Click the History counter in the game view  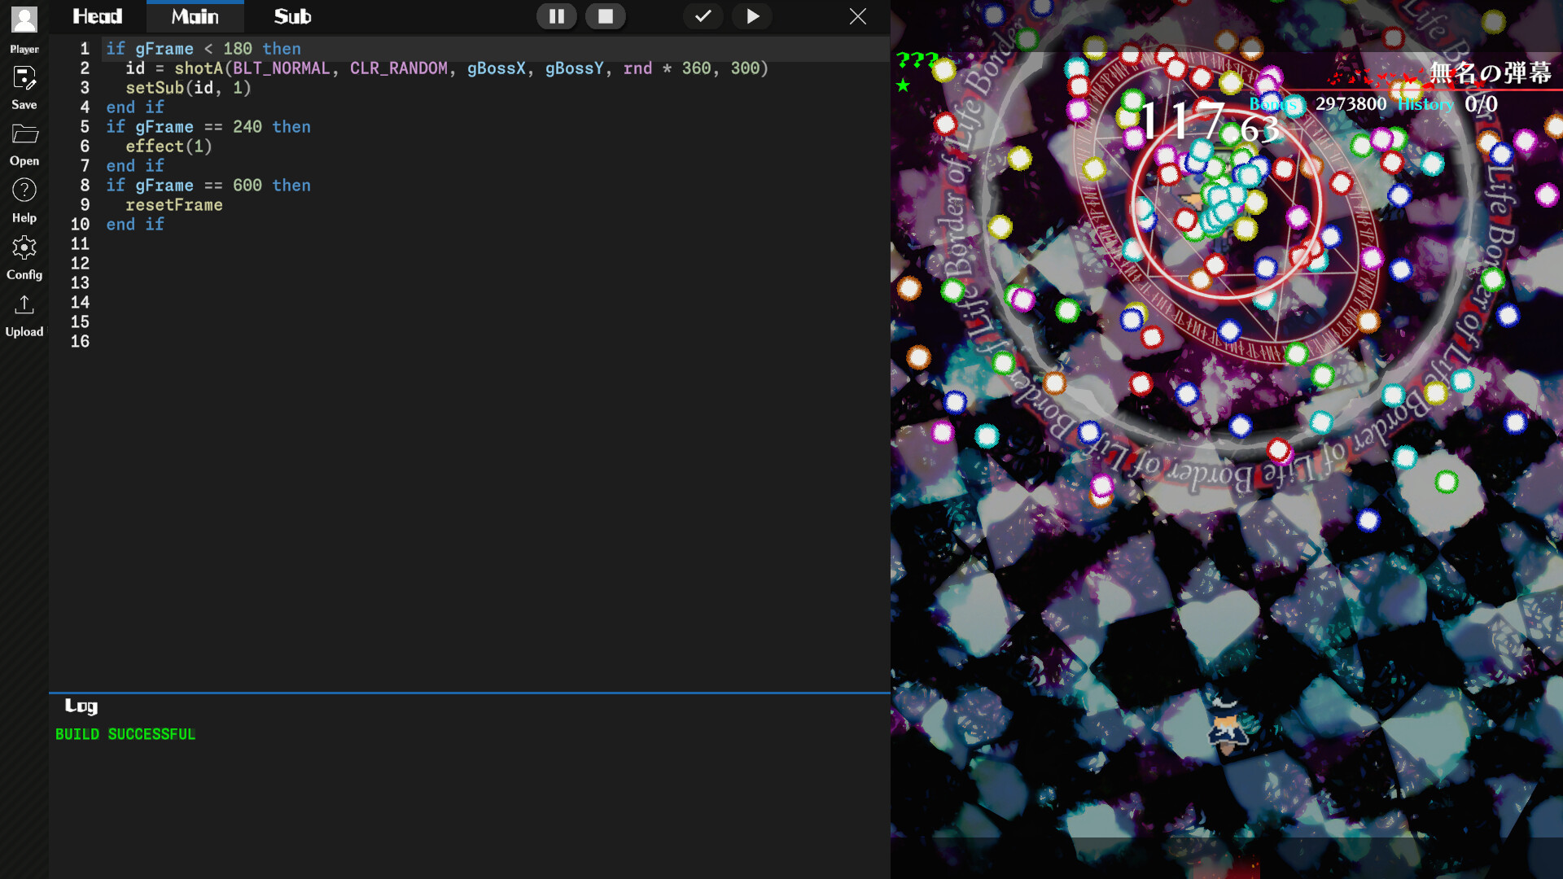pos(1425,104)
